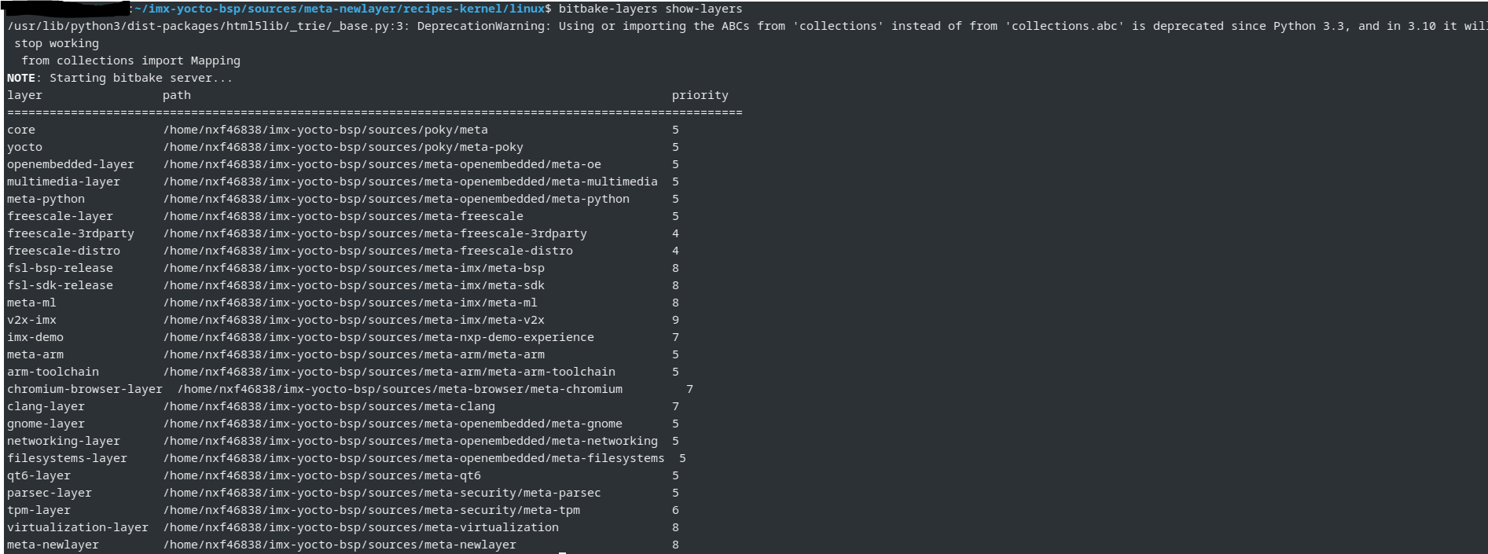Click the chromium-browser-layer name

pyautogui.click(x=84, y=389)
